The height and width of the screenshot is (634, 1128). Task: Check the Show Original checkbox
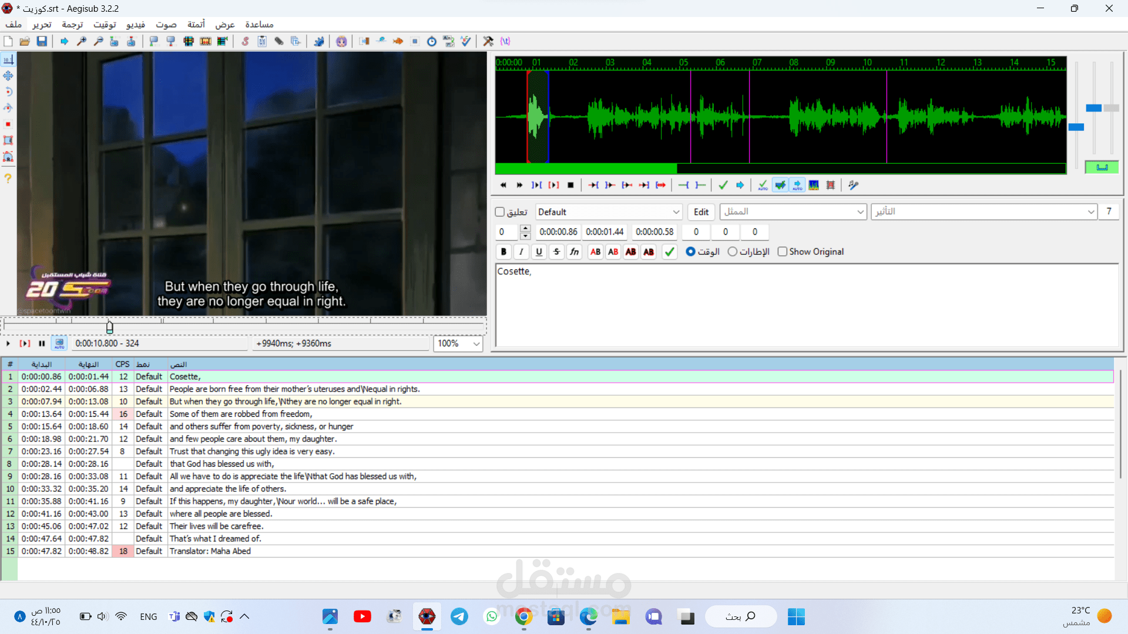pyautogui.click(x=783, y=252)
